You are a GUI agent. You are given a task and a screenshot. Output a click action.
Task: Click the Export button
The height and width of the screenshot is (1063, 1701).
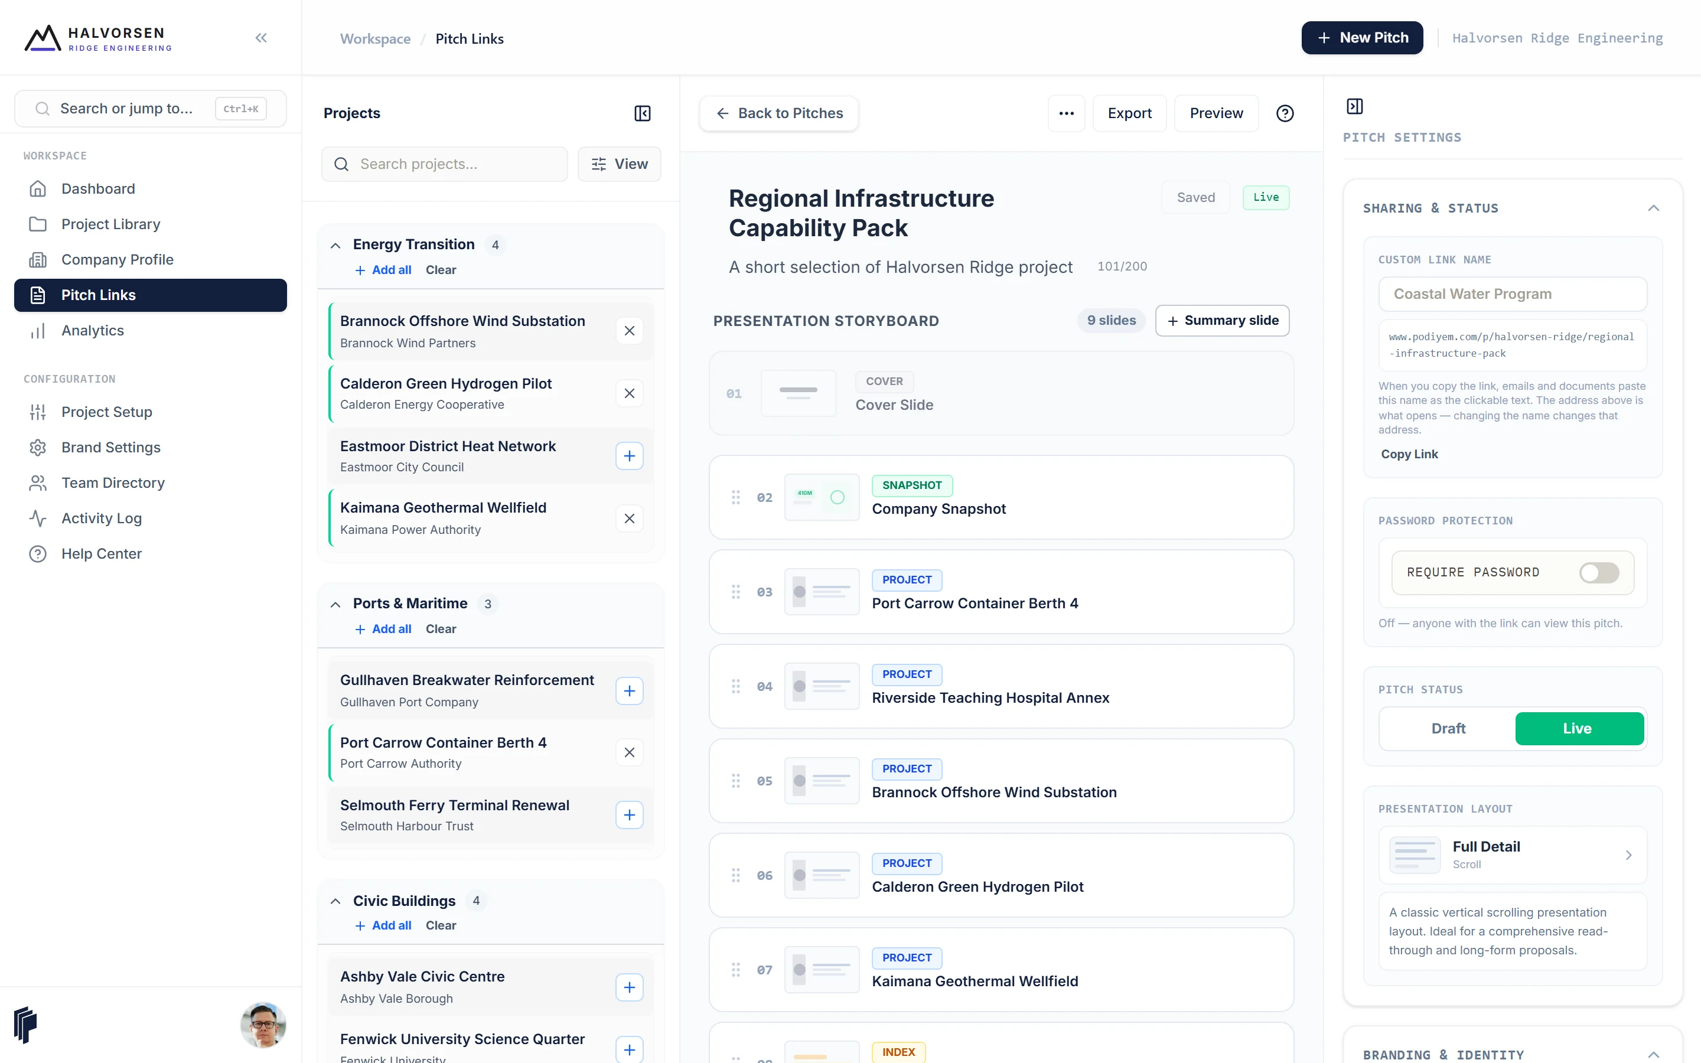1129,113
